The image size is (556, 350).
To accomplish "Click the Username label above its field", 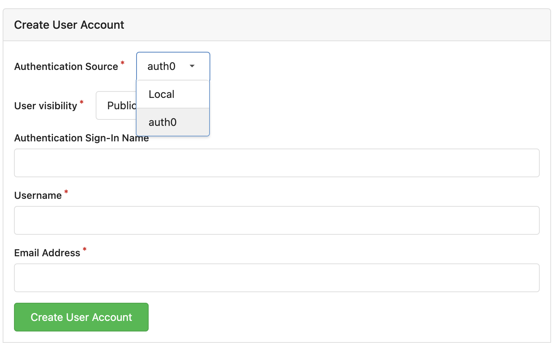I will tap(37, 195).
